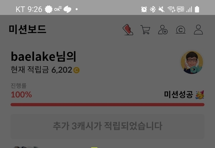Open the my profile person icon
The height and width of the screenshot is (148, 215).
tap(198, 30)
